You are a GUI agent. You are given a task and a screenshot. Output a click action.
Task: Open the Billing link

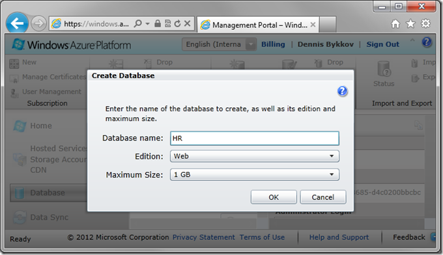[x=273, y=44]
